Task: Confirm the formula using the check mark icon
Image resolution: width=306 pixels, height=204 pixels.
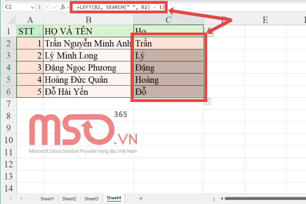Action: tap(55, 7)
